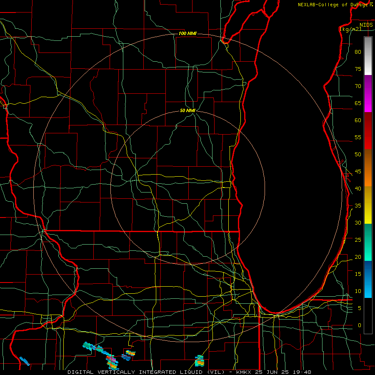Image resolution: width=375 pixels, height=375 pixels.
Task: Click the 50 NMI range ring label
Action: [x=187, y=110]
